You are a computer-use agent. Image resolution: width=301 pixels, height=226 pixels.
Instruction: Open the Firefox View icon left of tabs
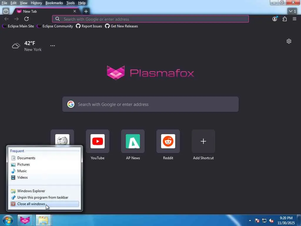(6, 11)
